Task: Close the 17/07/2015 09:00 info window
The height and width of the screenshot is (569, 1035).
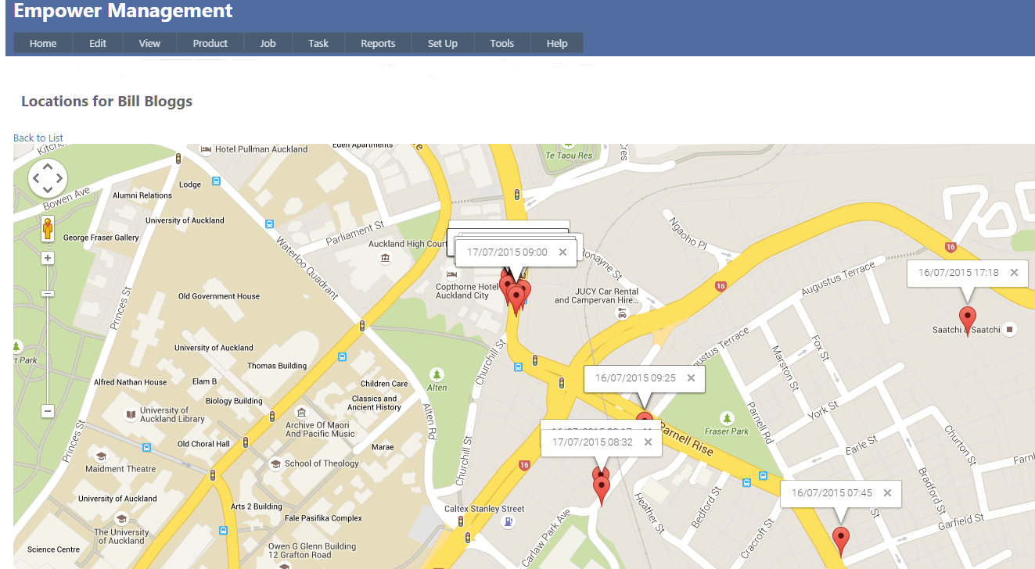Action: click(562, 252)
